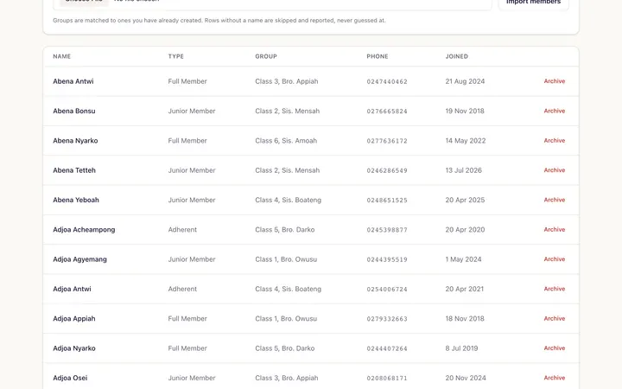Select the name Abena Nyarko
The height and width of the screenshot is (389, 622).
click(x=75, y=141)
